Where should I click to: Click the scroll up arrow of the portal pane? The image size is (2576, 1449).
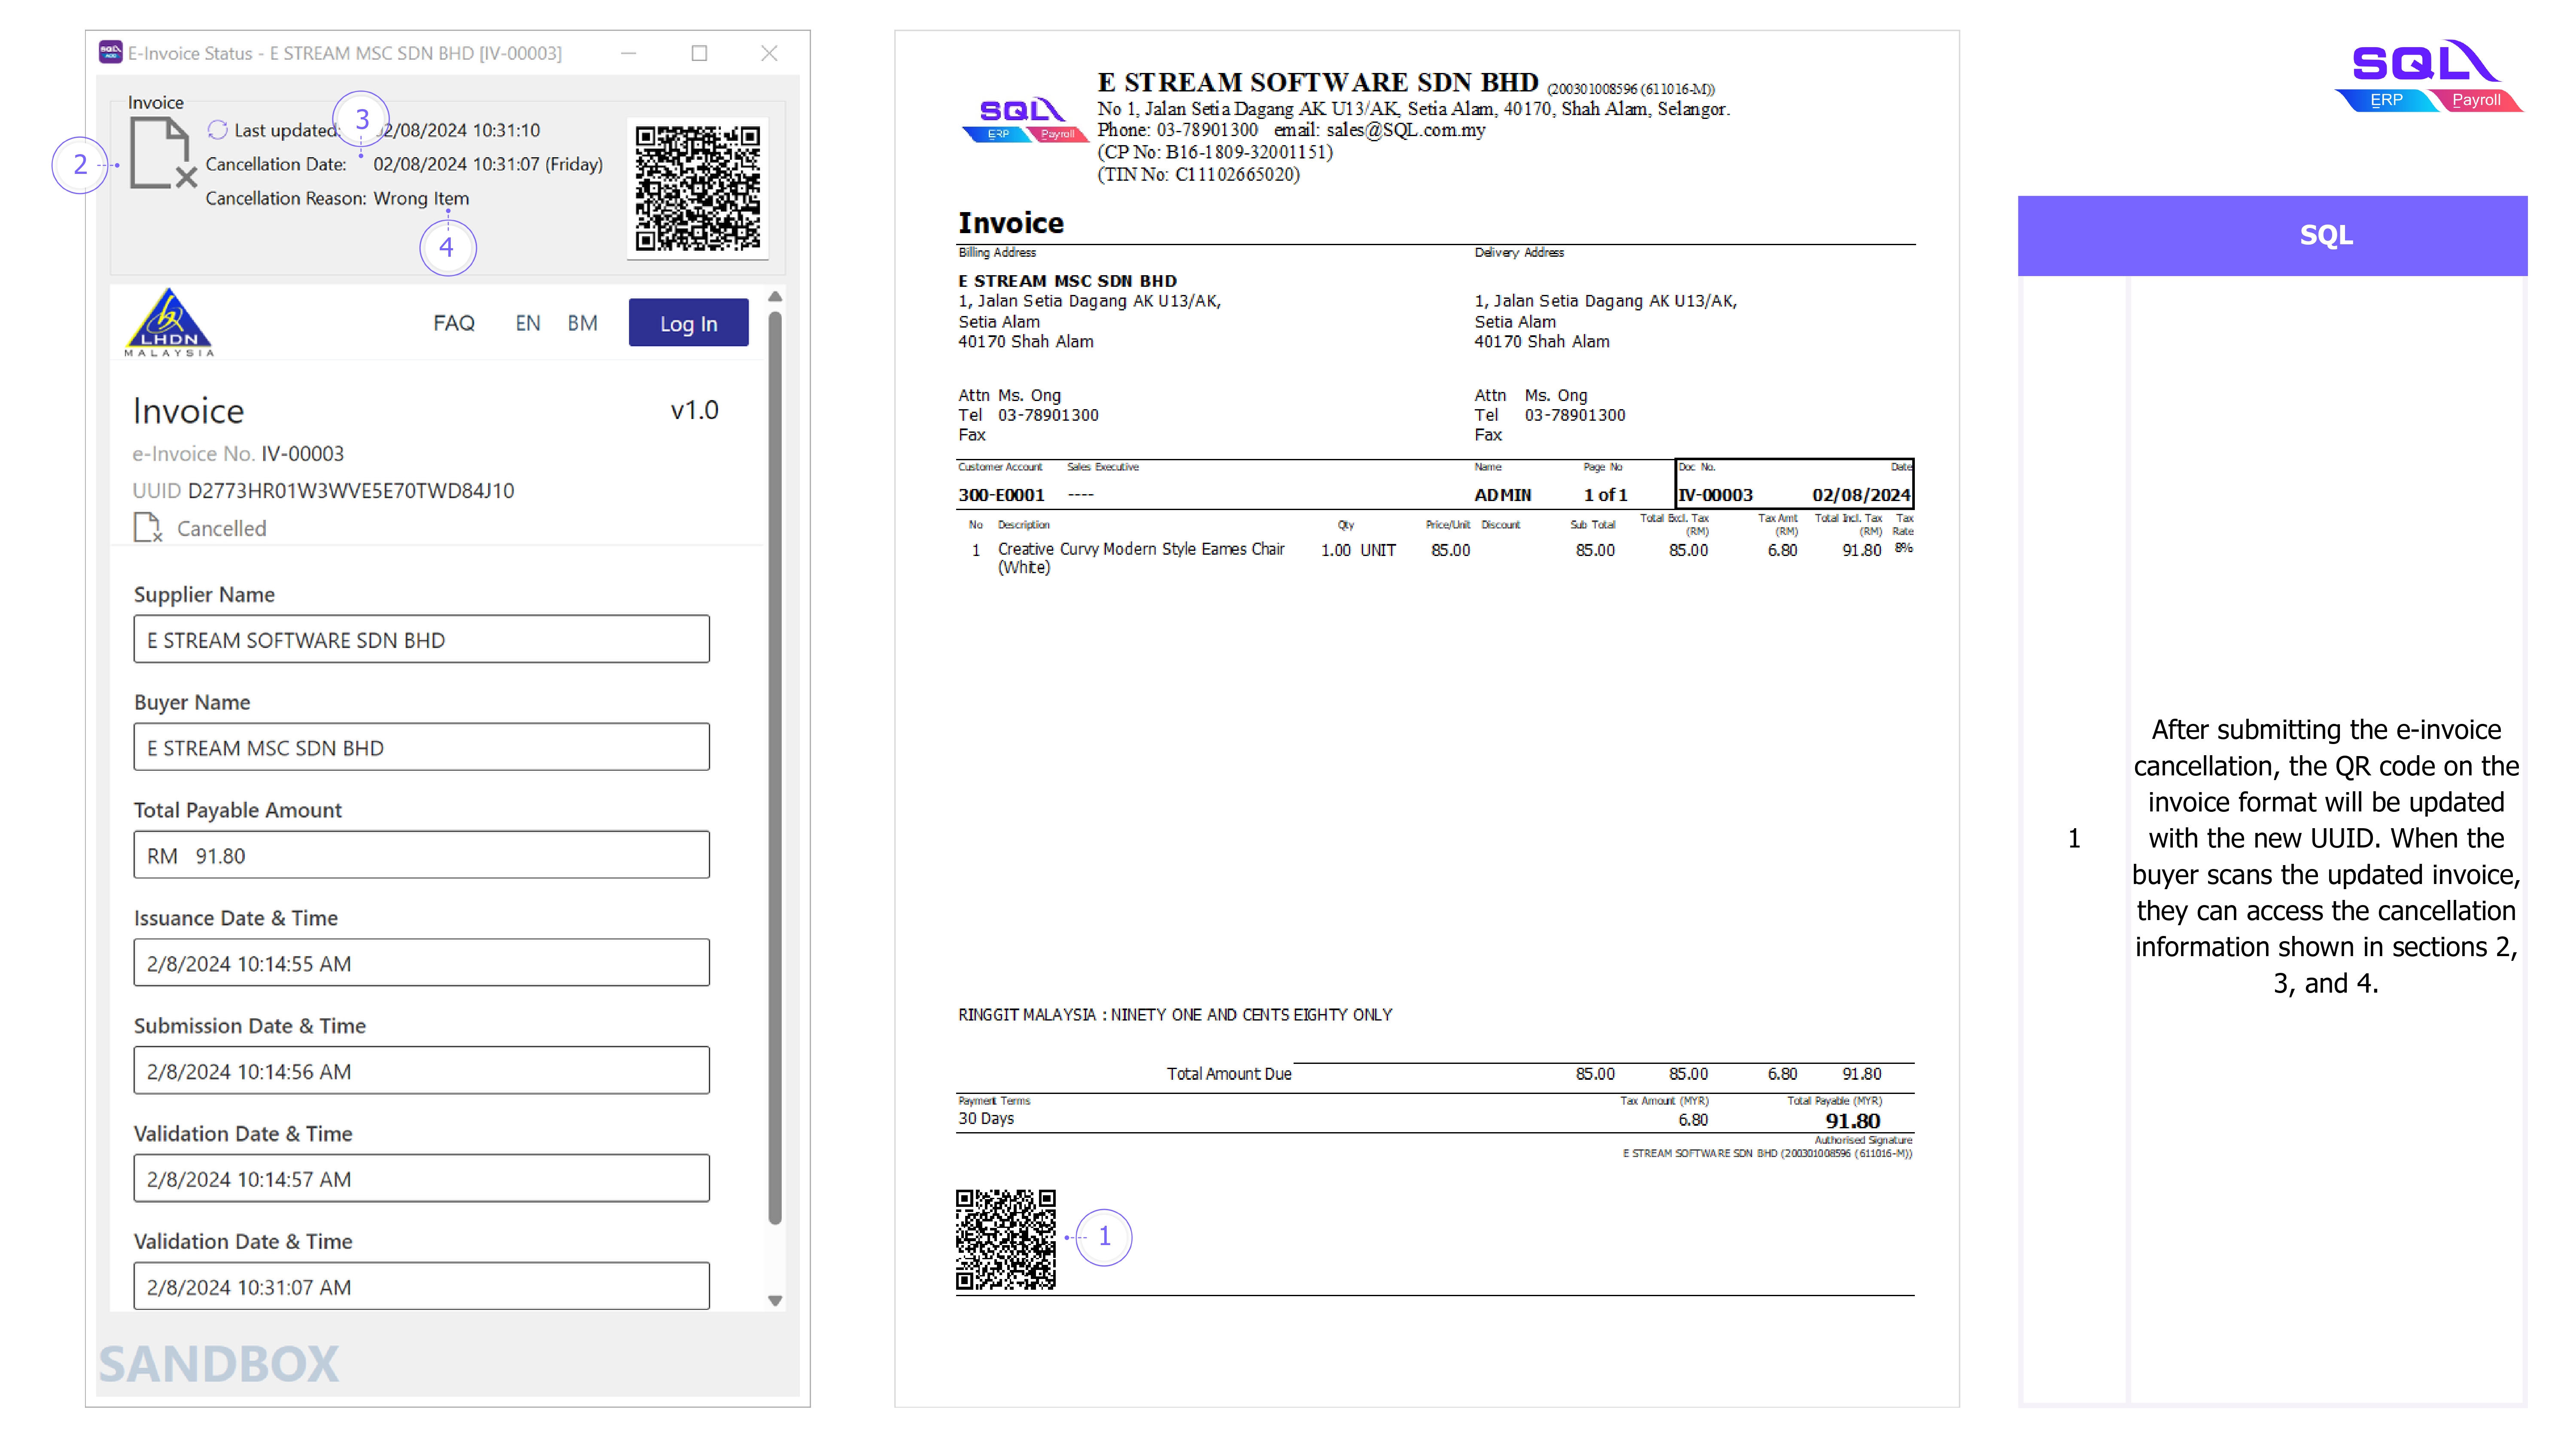[775, 297]
